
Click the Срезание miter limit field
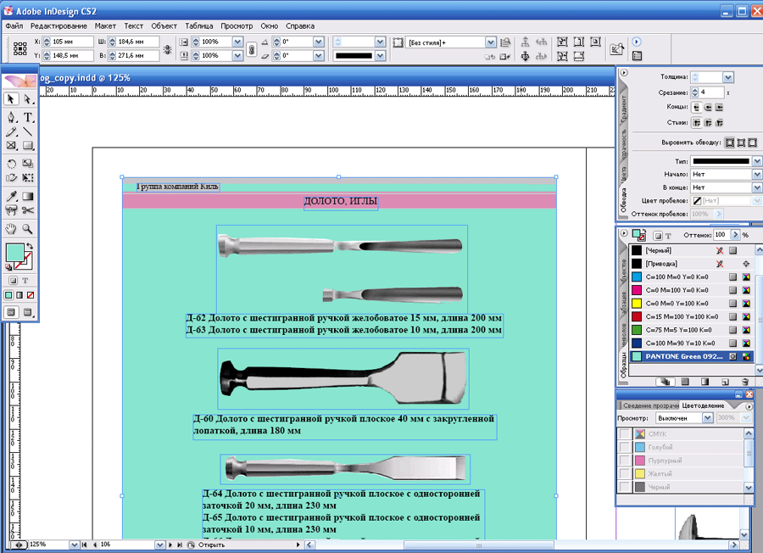point(711,92)
